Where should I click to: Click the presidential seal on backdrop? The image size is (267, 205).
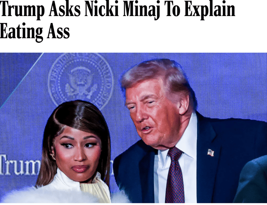[x=81, y=80]
